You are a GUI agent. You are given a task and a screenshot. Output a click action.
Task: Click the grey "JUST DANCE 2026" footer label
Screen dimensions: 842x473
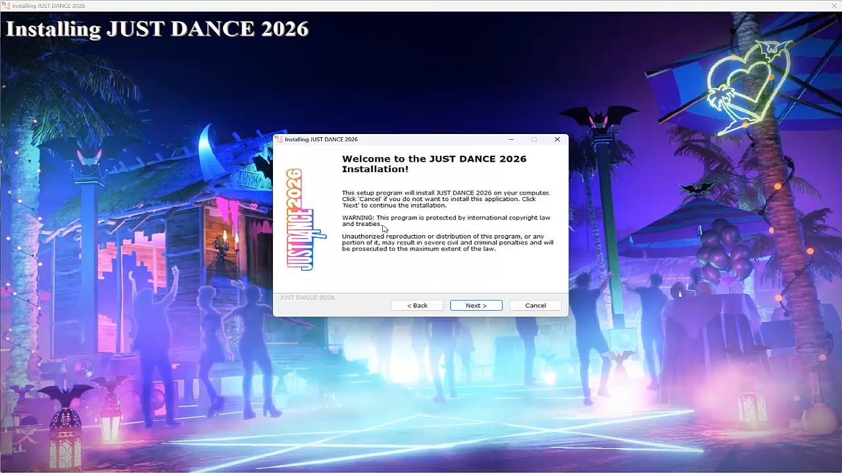pos(307,298)
